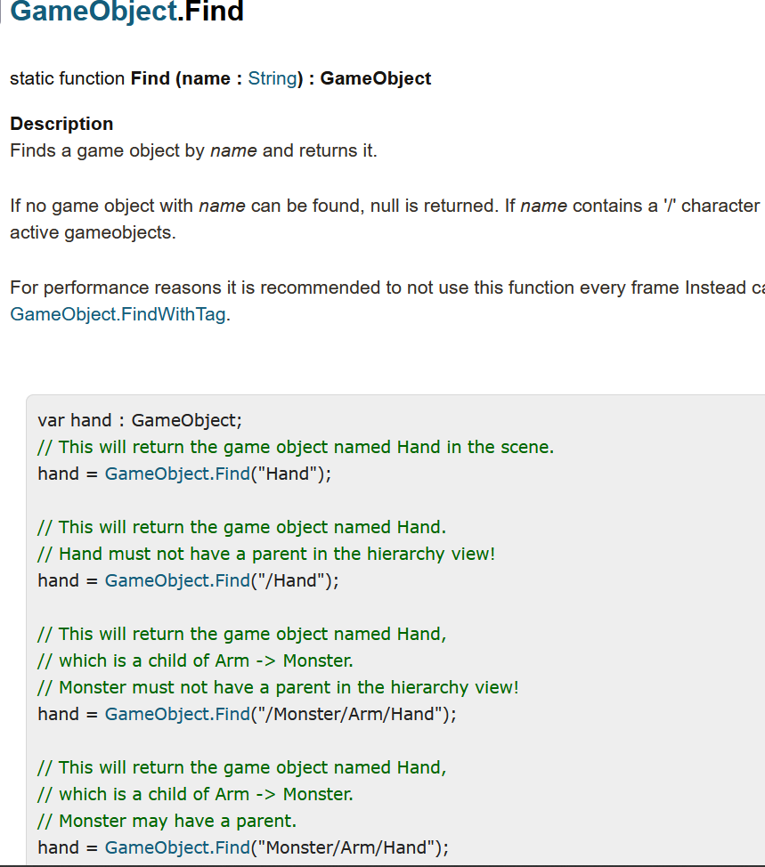Click the "Hand must not have a parent" comment
This screenshot has height=867, width=765.
point(265,554)
